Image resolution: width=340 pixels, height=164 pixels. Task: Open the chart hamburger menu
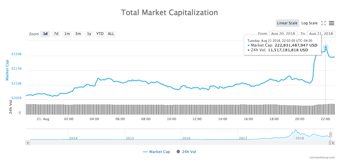click(x=332, y=23)
